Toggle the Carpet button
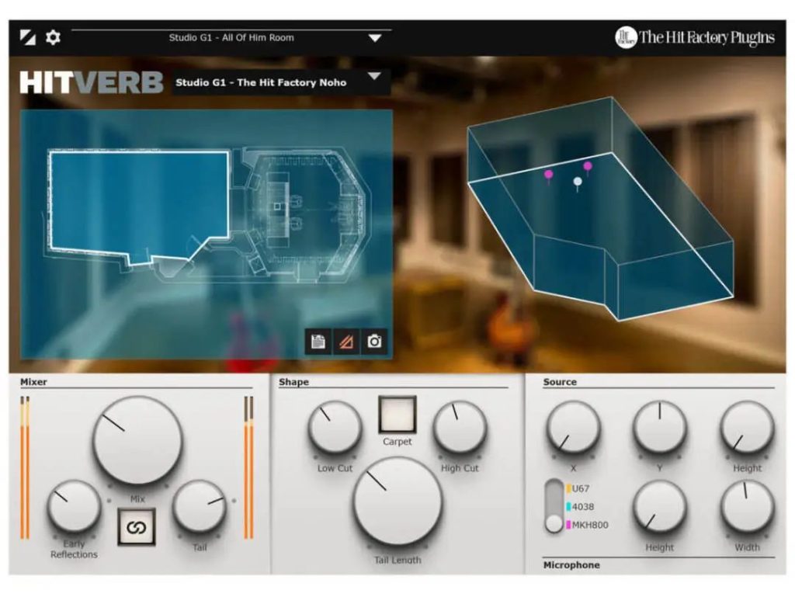Screen dimensions: 795x597 (x=397, y=415)
